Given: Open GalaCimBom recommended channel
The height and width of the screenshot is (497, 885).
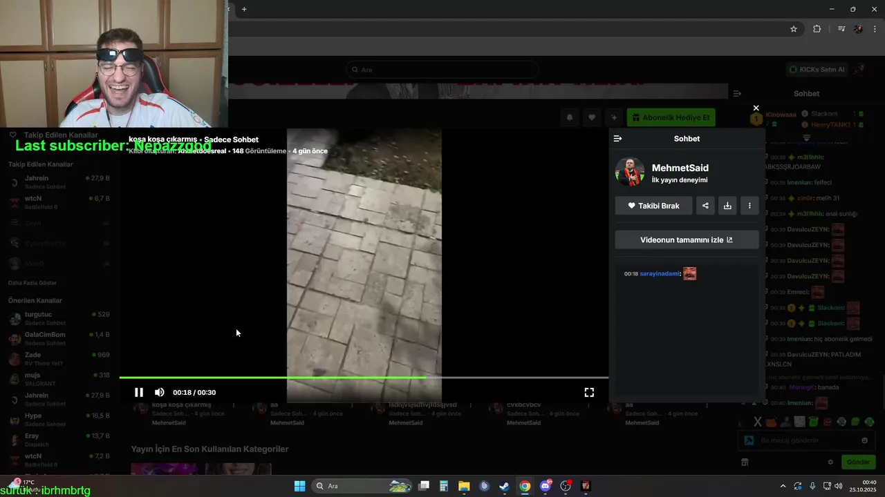Looking at the screenshot, I should tap(59, 338).
